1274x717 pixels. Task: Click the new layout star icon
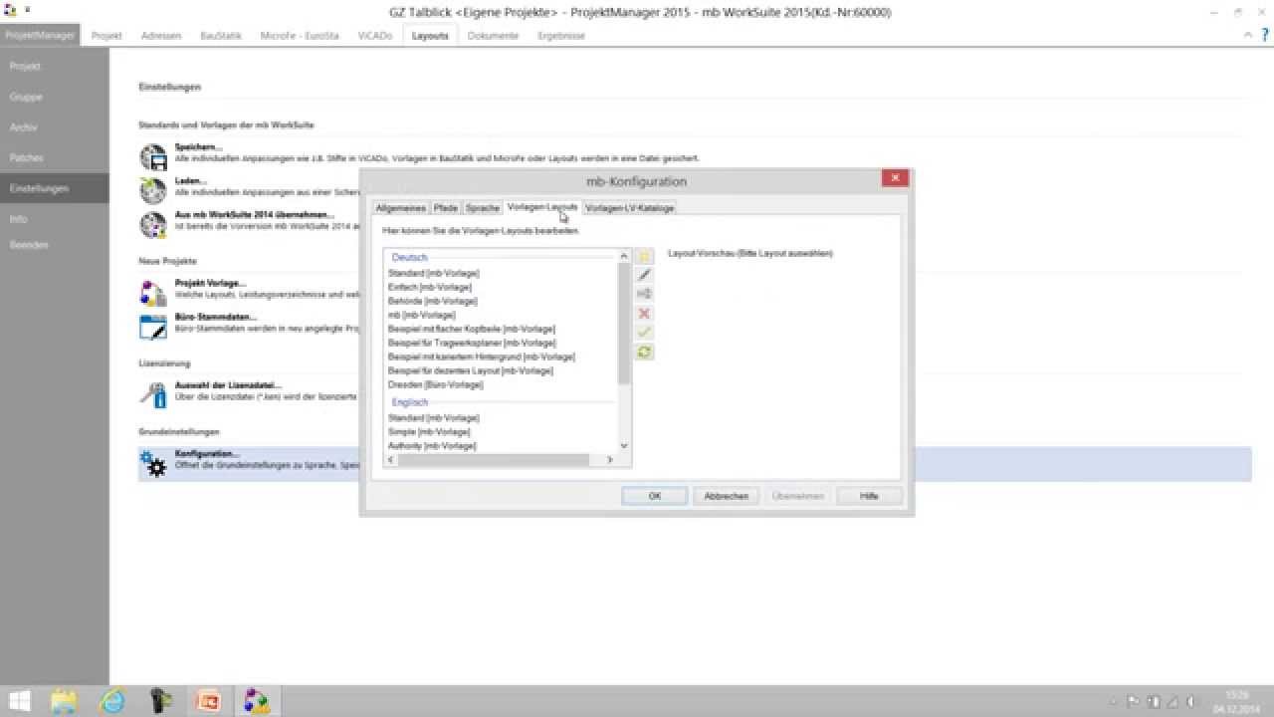pos(644,256)
